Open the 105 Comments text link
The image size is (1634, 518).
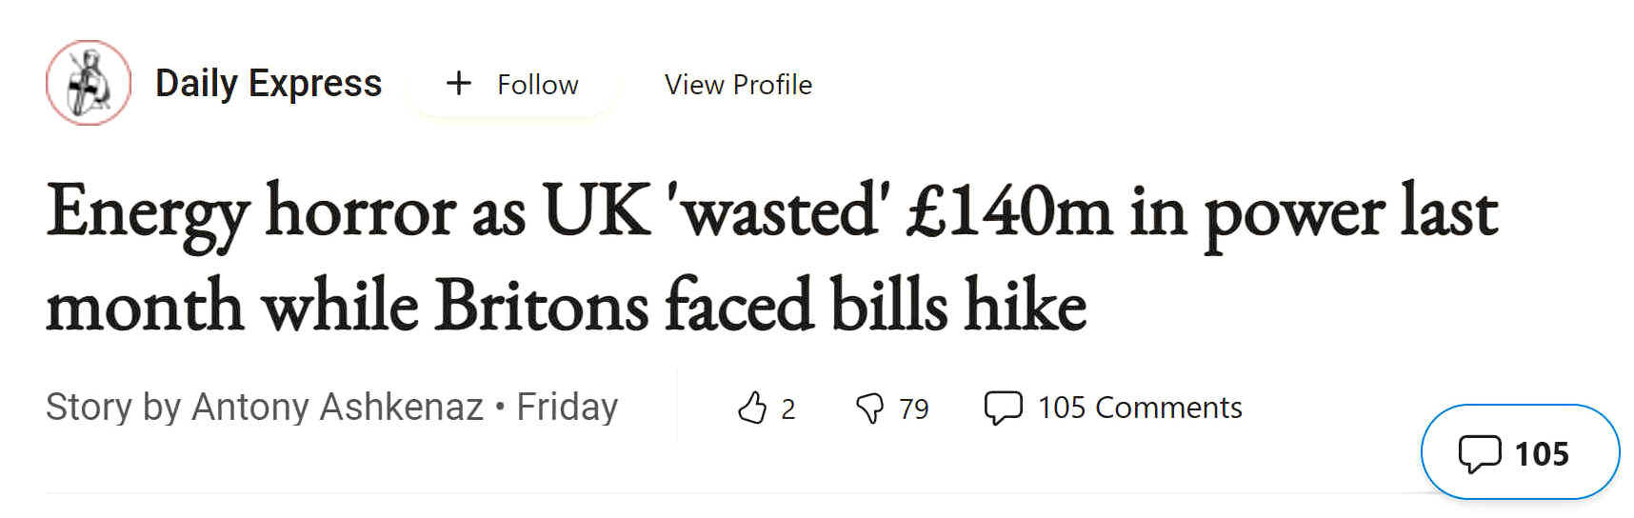(x=1140, y=408)
